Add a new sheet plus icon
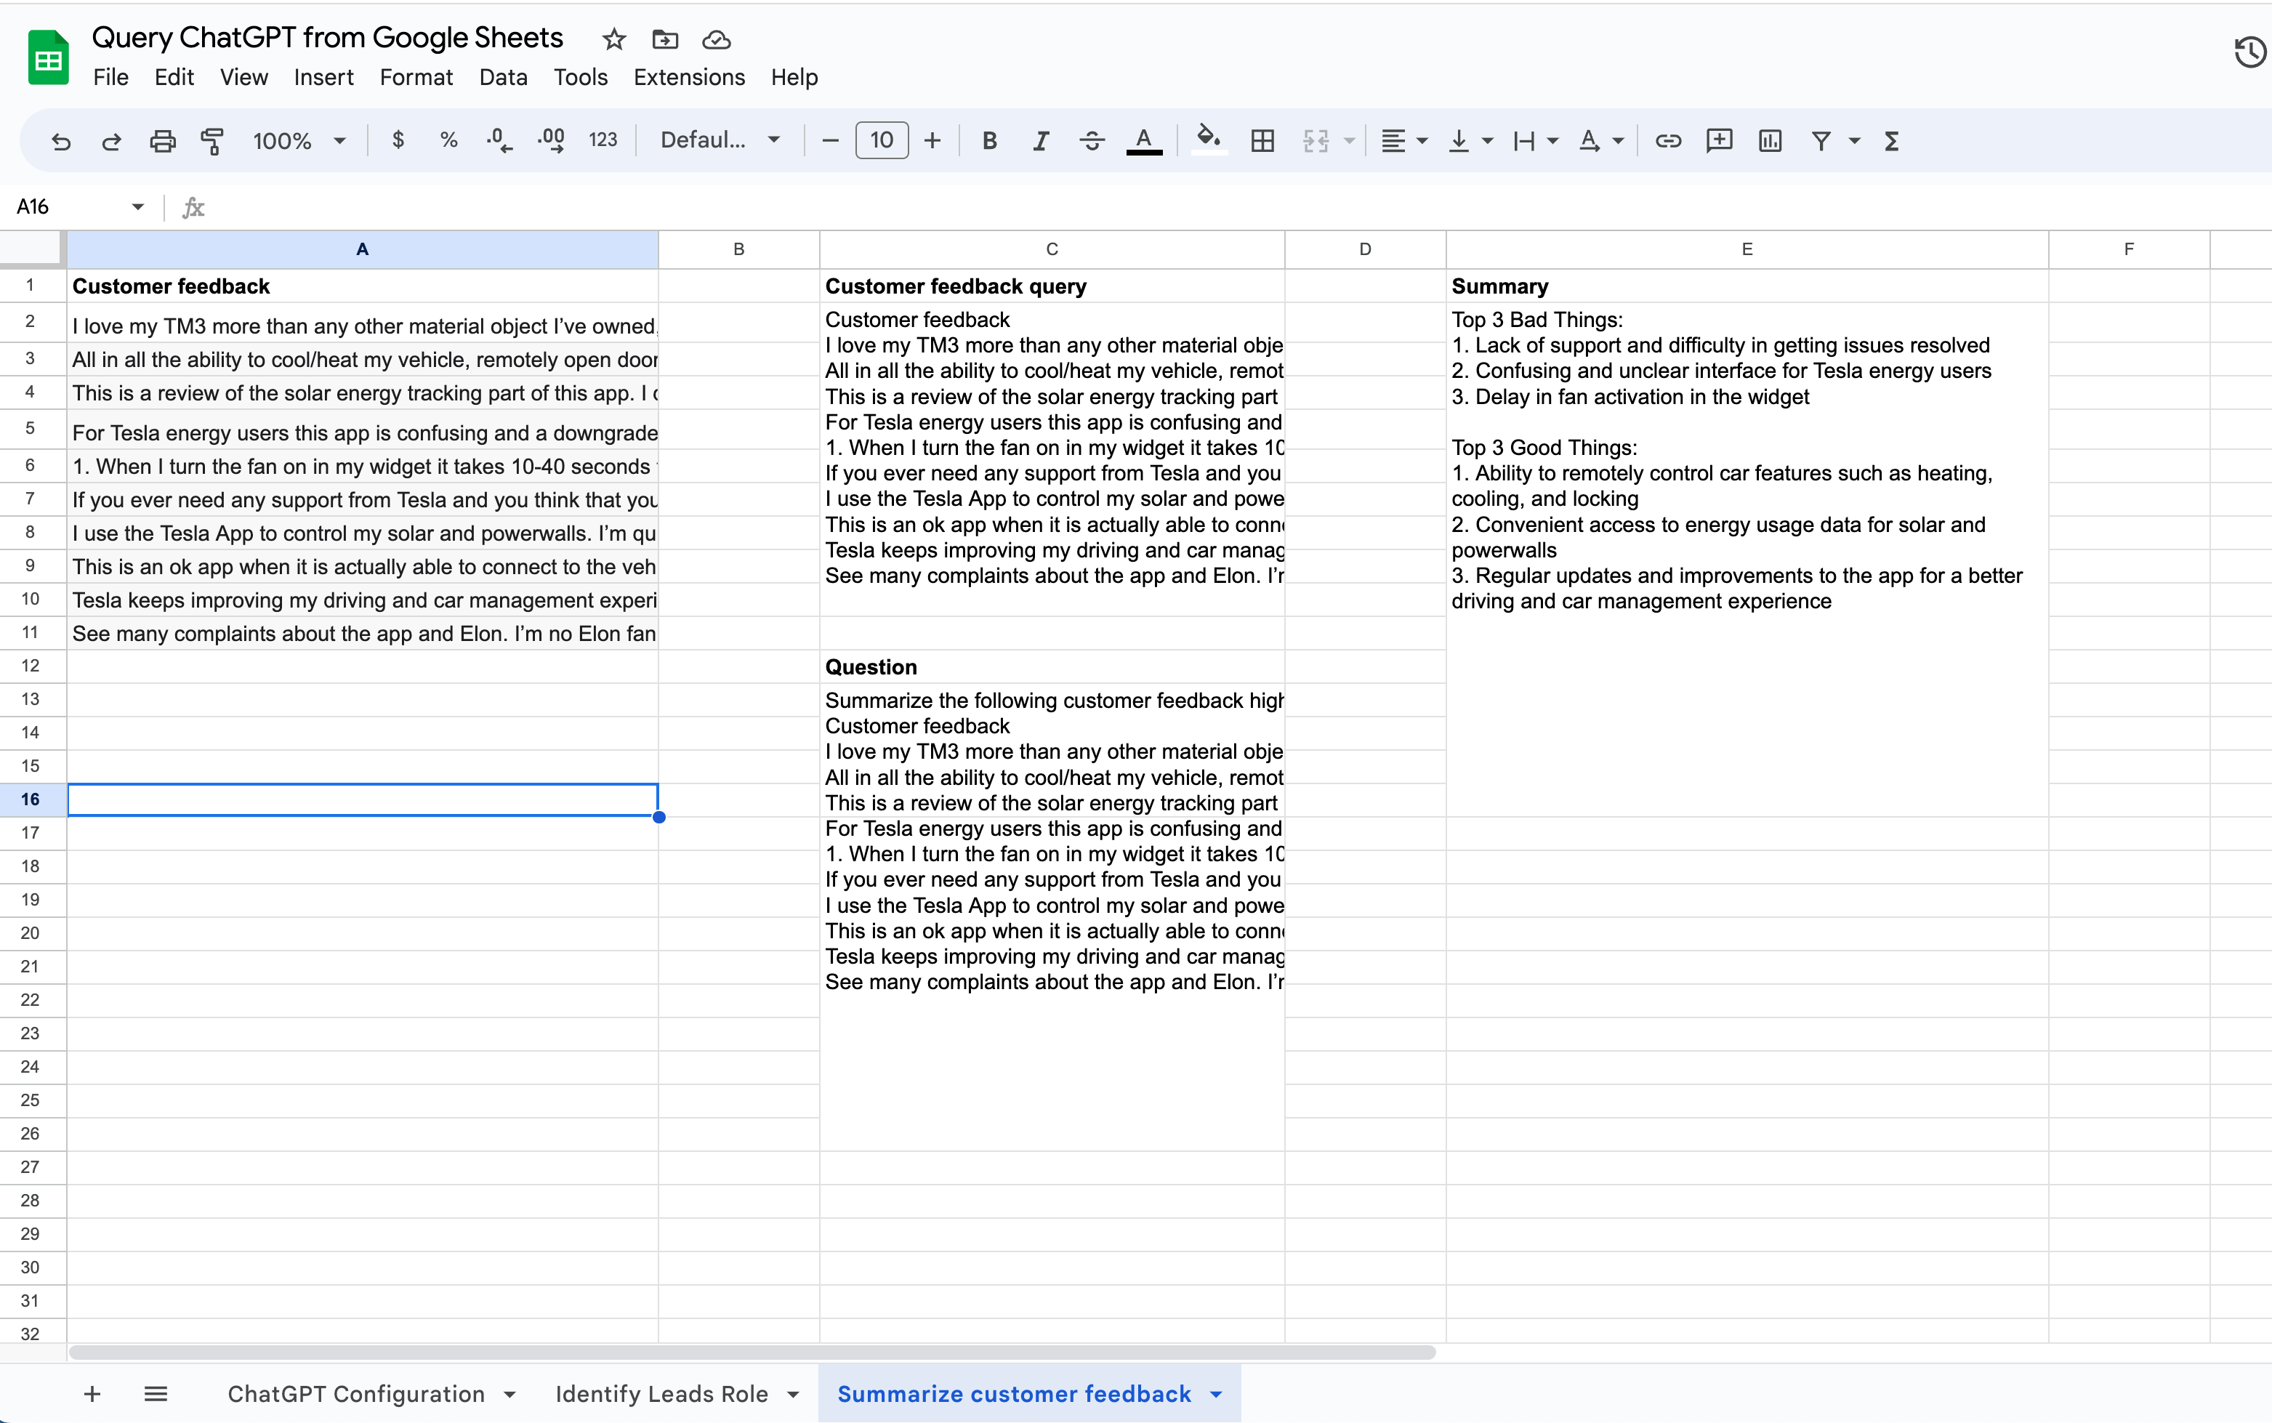Viewport: 2272px width, 1423px height. click(x=92, y=1394)
